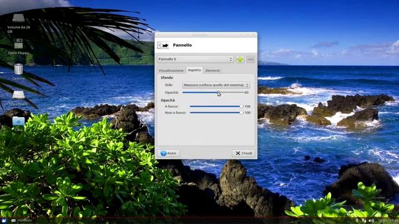Click the network connection tray icon
The width and height of the screenshot is (399, 224).
(x=363, y=220)
